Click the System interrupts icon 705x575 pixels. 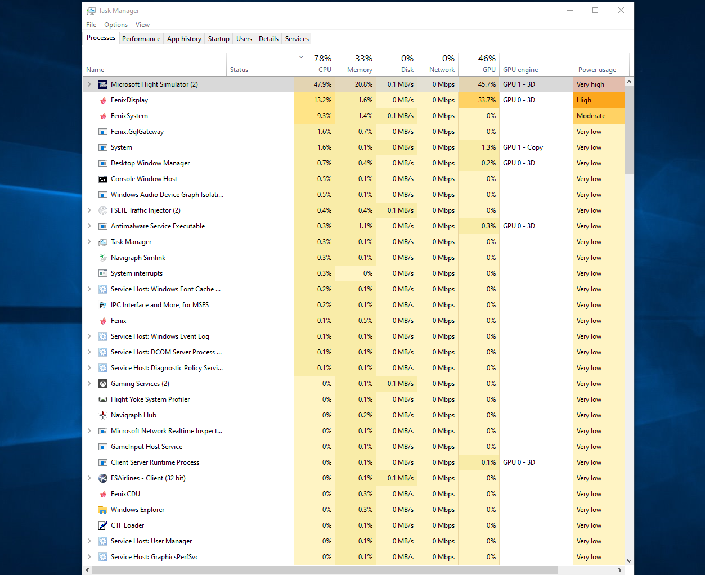coord(103,273)
